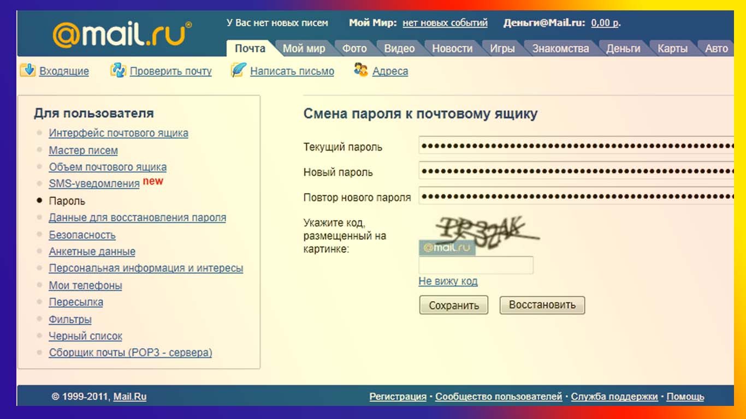Open the Служба поддержки footer link
Screen dimensions: 746x419
[x=614, y=397]
